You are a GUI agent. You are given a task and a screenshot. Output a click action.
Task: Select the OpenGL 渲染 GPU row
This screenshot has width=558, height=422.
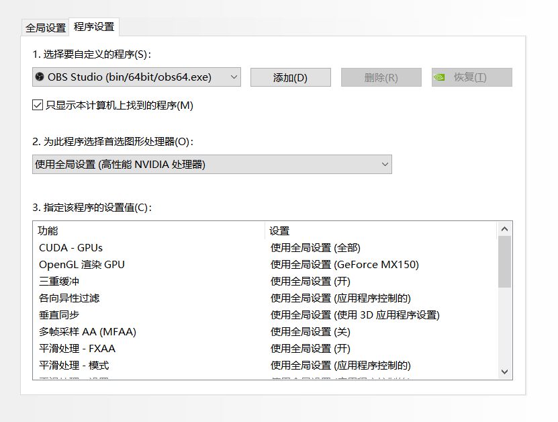pyautogui.click(x=265, y=265)
